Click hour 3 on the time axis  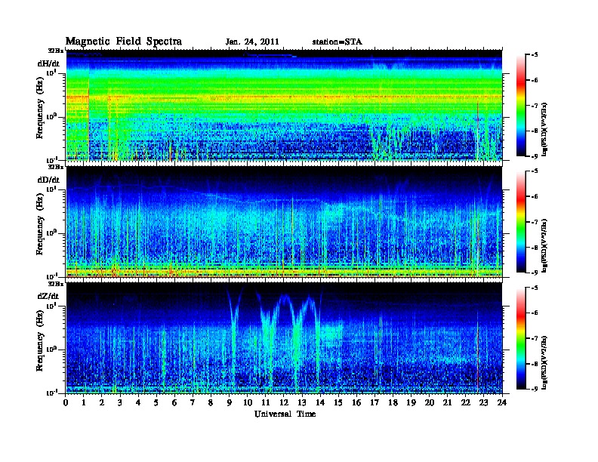click(120, 402)
